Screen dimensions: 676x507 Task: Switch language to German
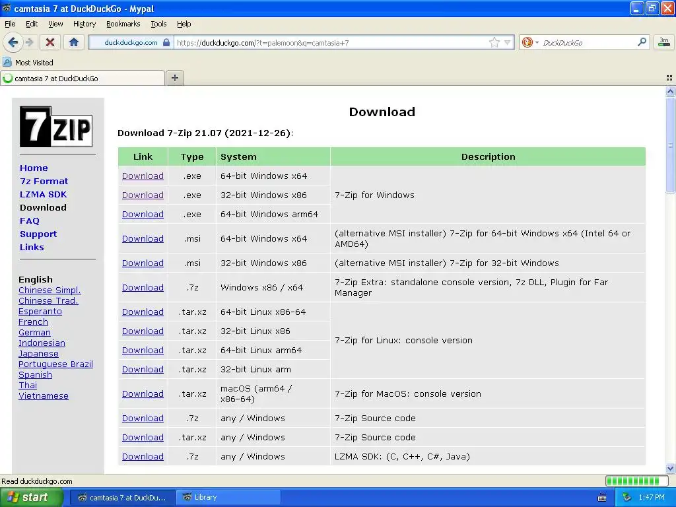click(x=34, y=333)
